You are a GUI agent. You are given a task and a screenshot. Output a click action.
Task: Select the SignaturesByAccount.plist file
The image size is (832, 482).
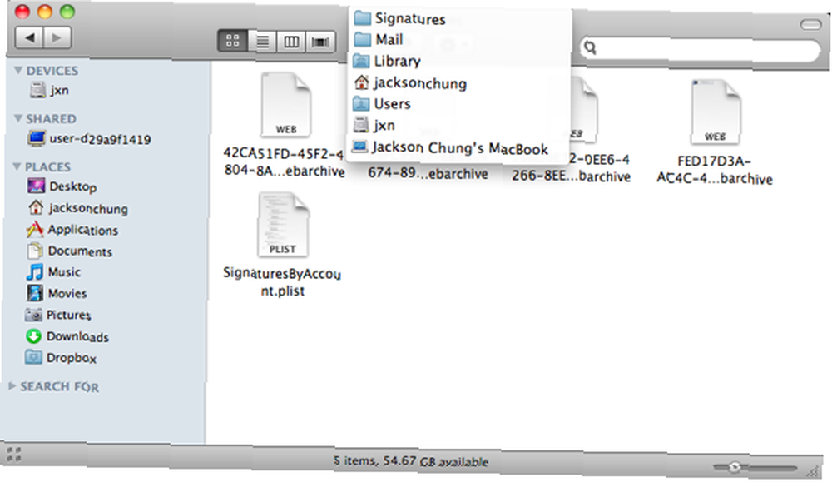[283, 246]
